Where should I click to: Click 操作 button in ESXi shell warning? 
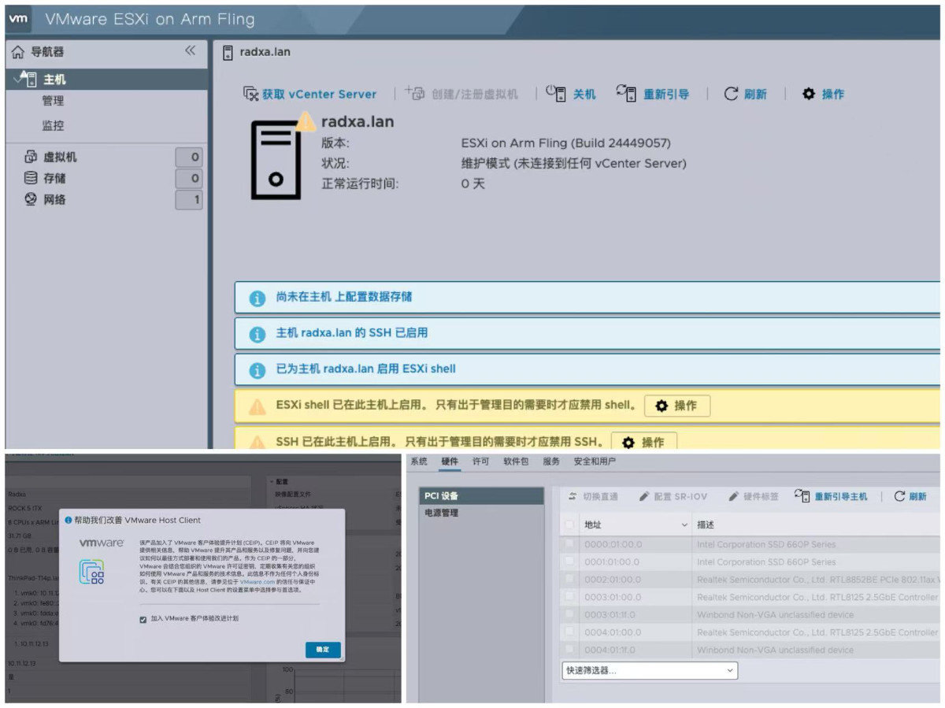point(677,406)
